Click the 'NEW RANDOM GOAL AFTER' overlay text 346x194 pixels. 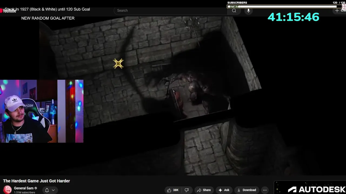click(48, 18)
